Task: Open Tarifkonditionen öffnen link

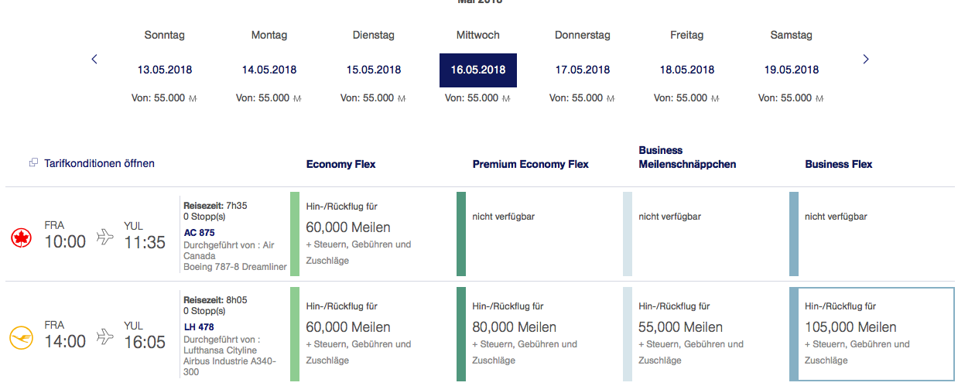Action: coord(99,163)
